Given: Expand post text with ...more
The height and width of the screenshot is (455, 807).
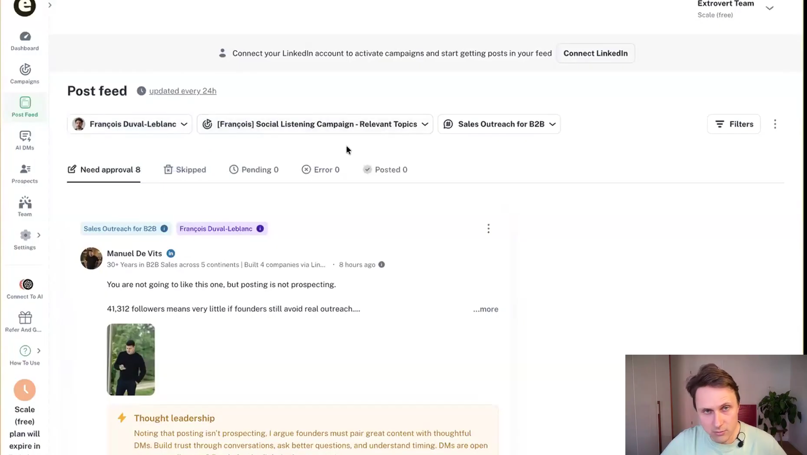Looking at the screenshot, I should 485,309.
